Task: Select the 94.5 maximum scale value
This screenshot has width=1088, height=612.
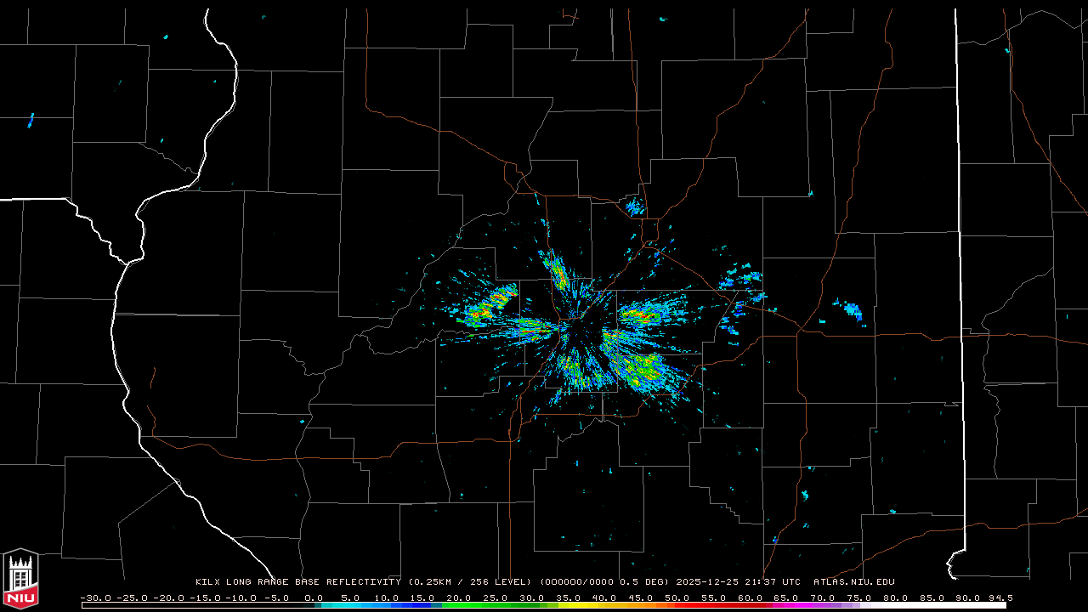Action: (x=1000, y=598)
